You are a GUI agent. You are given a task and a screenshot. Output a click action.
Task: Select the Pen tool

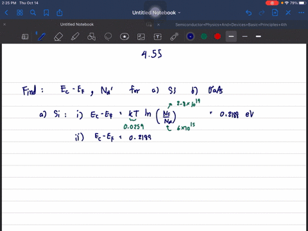(x=42, y=37)
